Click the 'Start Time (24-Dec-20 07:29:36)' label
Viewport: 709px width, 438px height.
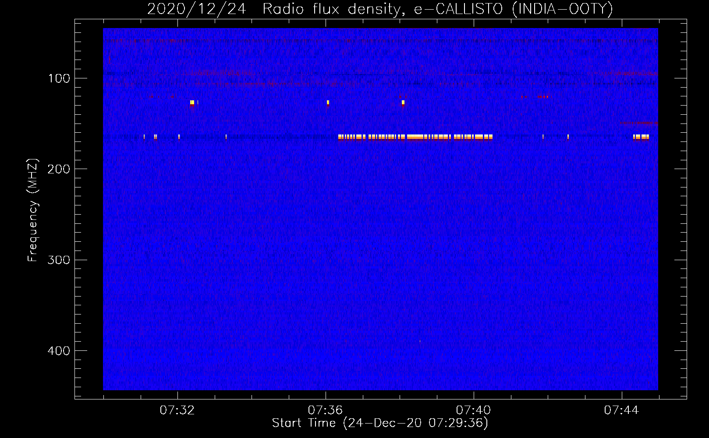pyautogui.click(x=380, y=423)
